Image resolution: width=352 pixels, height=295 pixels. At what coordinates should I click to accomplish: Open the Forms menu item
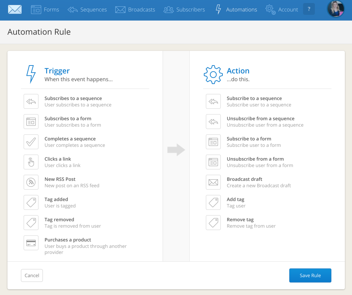(45, 10)
